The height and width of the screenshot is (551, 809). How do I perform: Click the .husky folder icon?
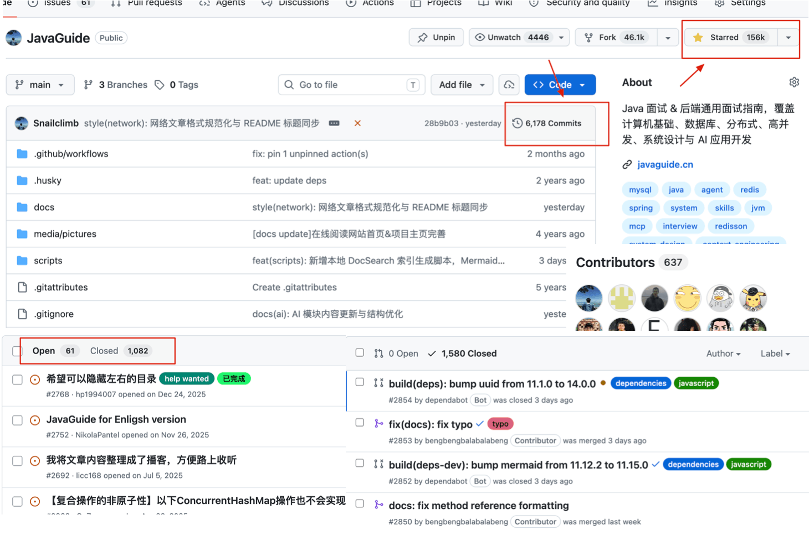point(22,180)
